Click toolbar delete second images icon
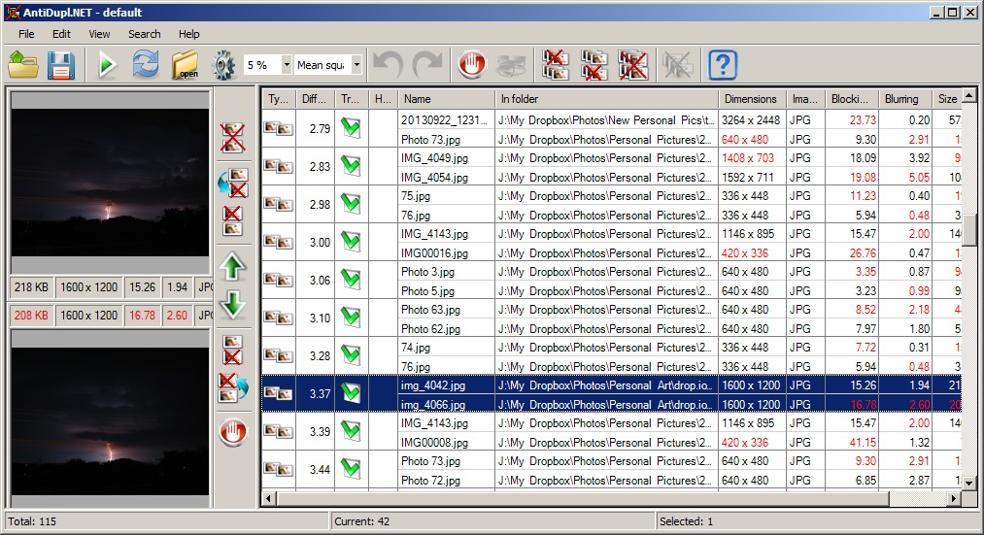Viewport: 984px width, 535px height. 594,65
